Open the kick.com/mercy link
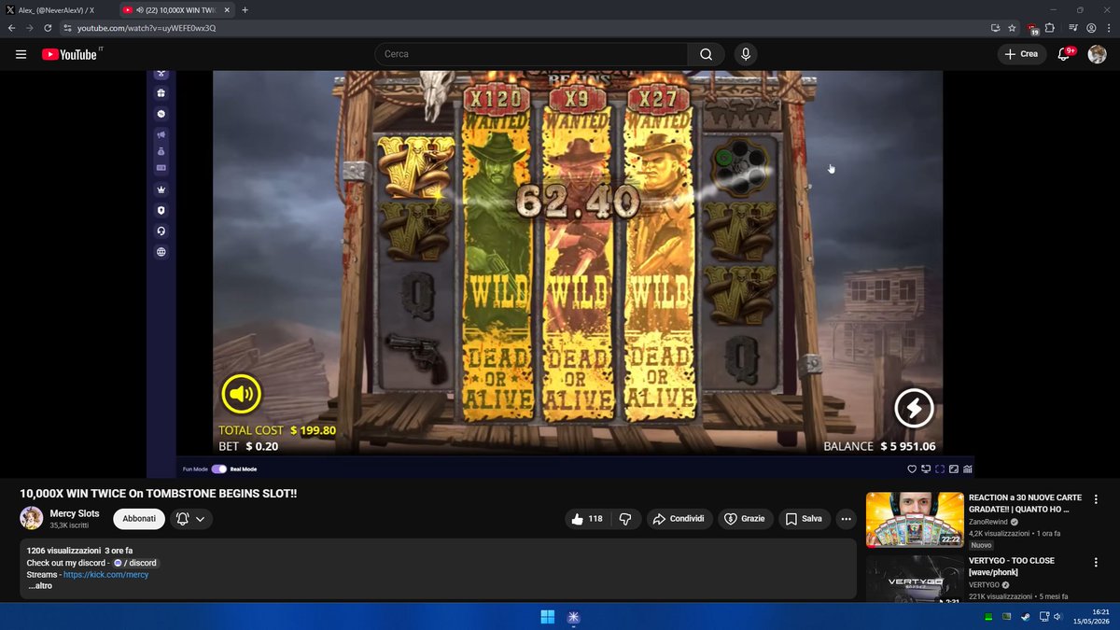 (x=105, y=575)
